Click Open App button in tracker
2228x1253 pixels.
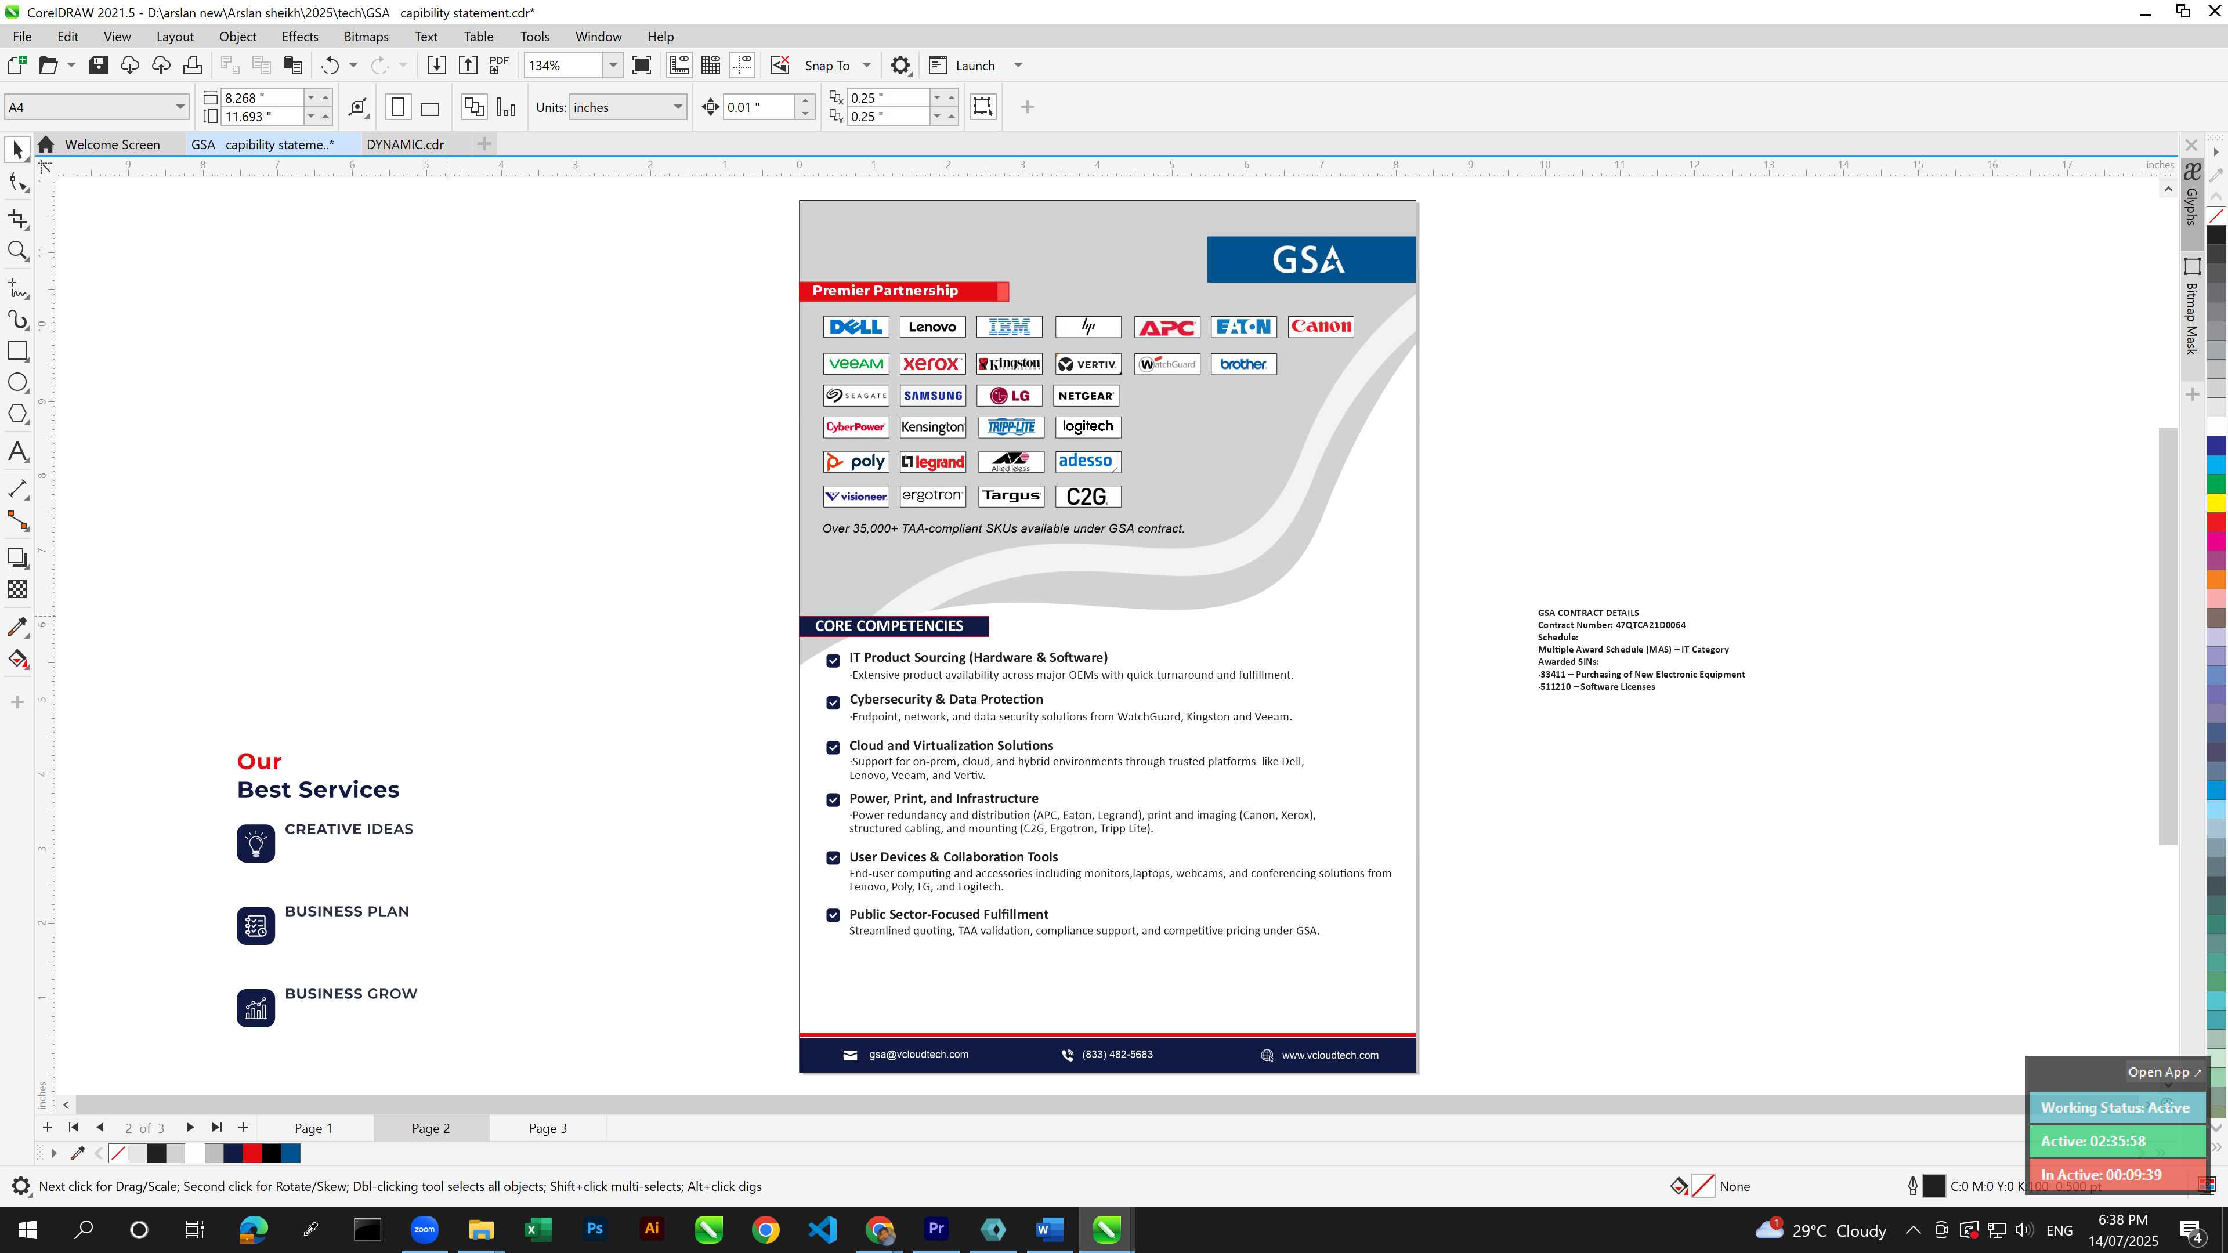[x=2165, y=1072]
